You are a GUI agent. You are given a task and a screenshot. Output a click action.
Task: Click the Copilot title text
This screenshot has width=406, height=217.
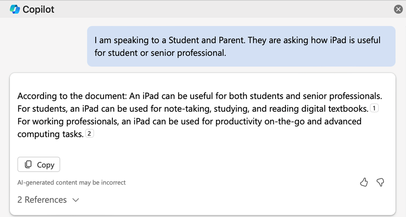38,9
